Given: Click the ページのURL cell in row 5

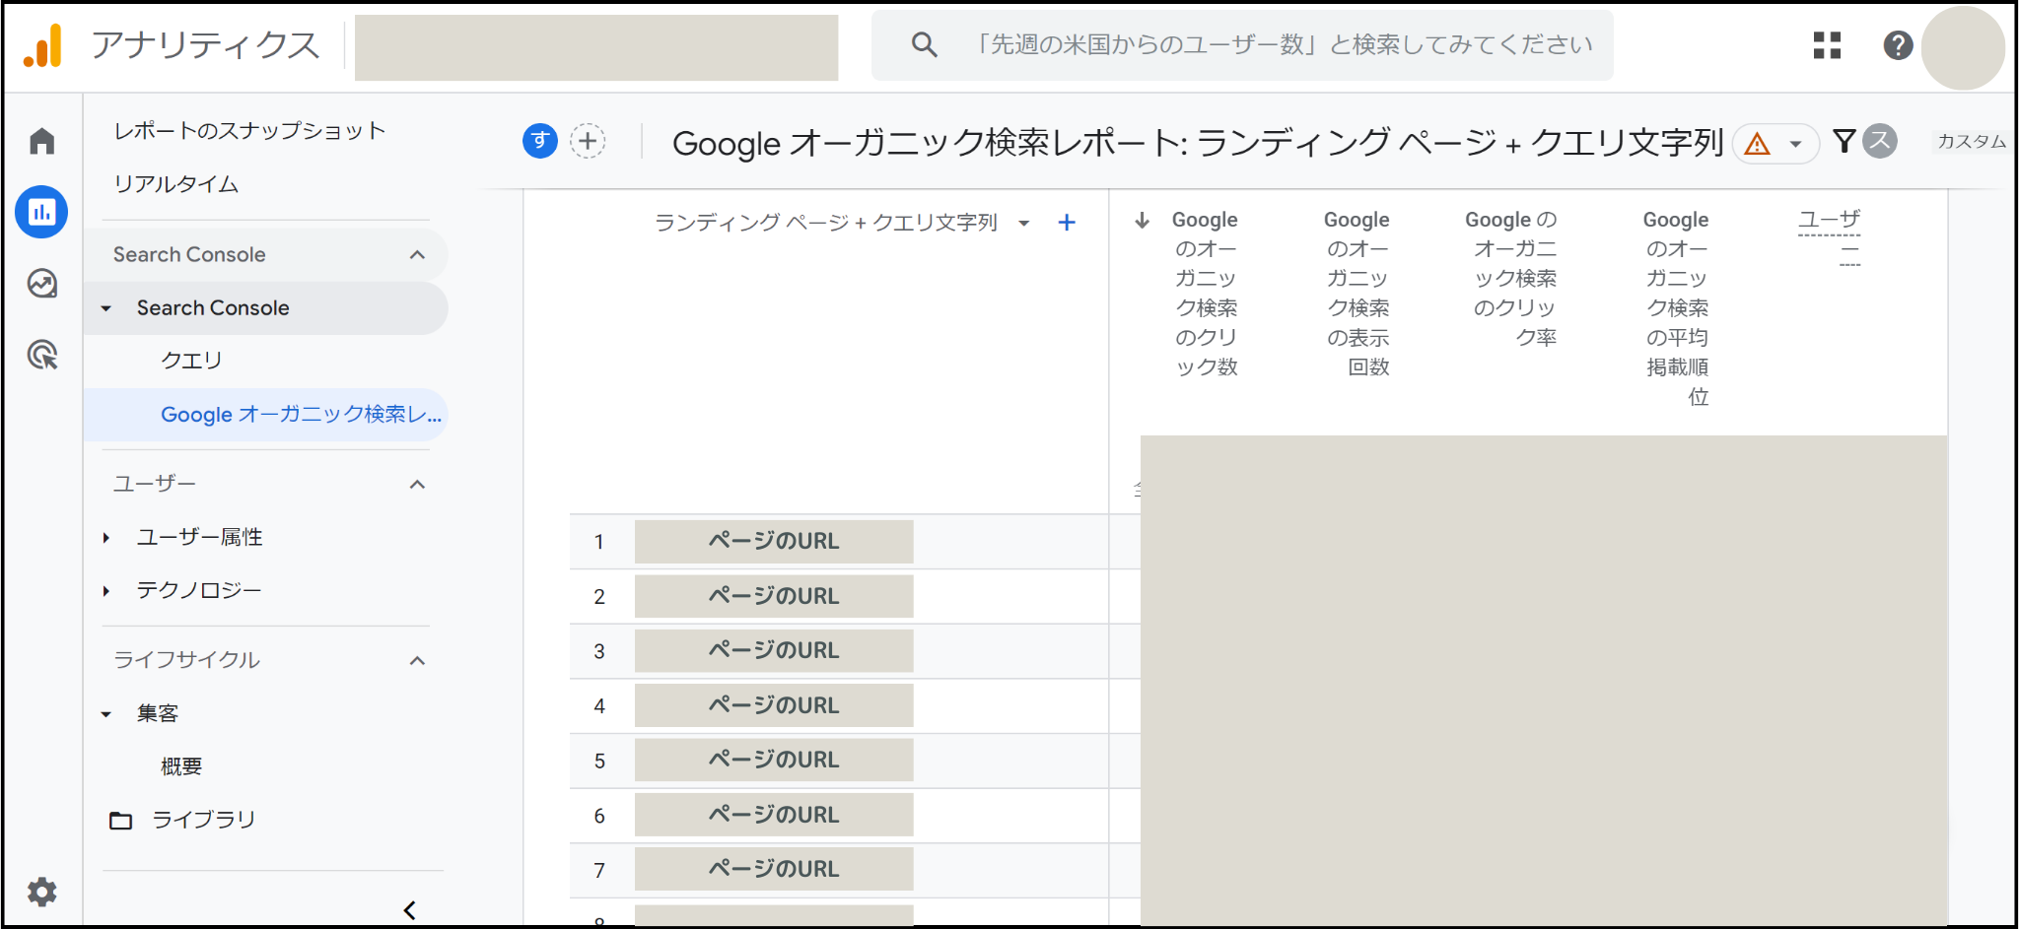Looking at the screenshot, I should [x=774, y=761].
